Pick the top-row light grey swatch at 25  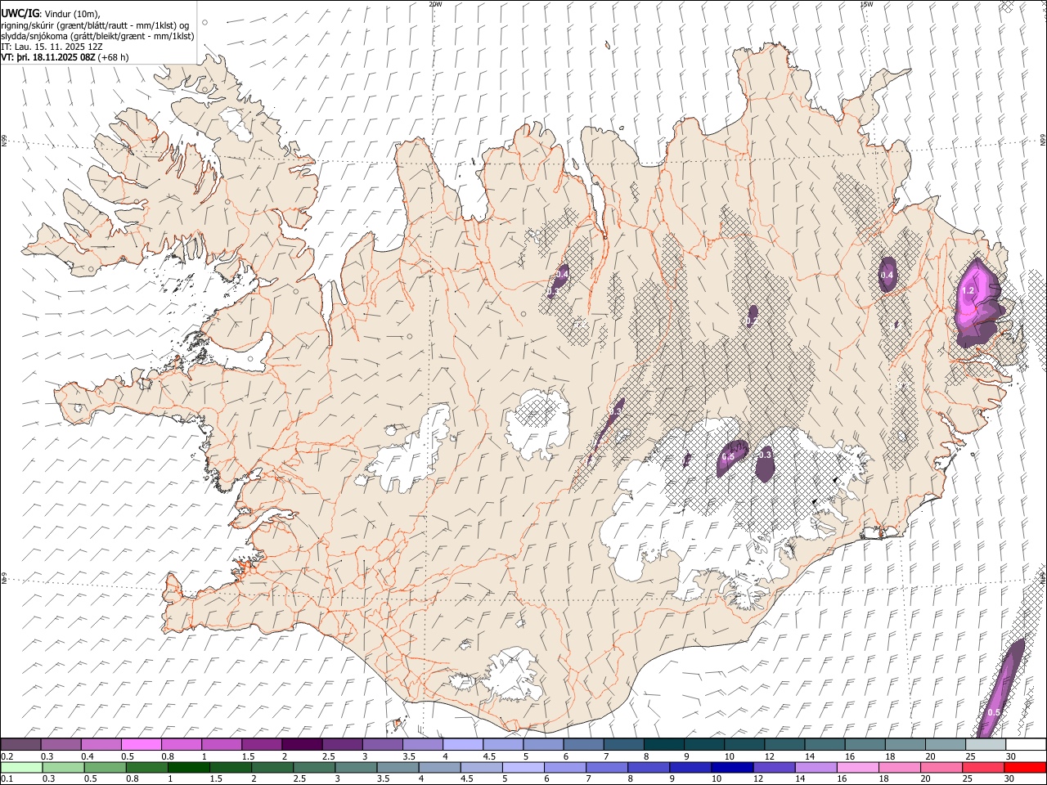click(985, 745)
